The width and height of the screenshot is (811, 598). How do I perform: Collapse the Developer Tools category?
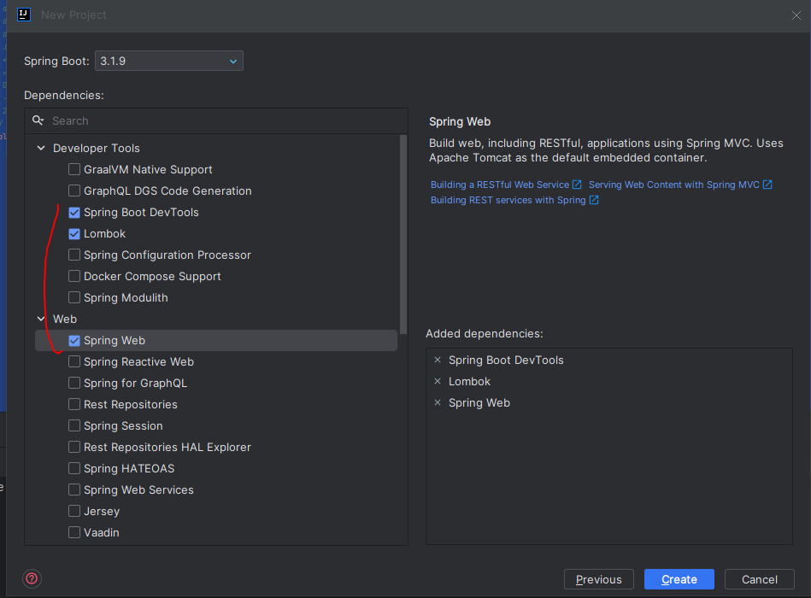click(x=41, y=148)
